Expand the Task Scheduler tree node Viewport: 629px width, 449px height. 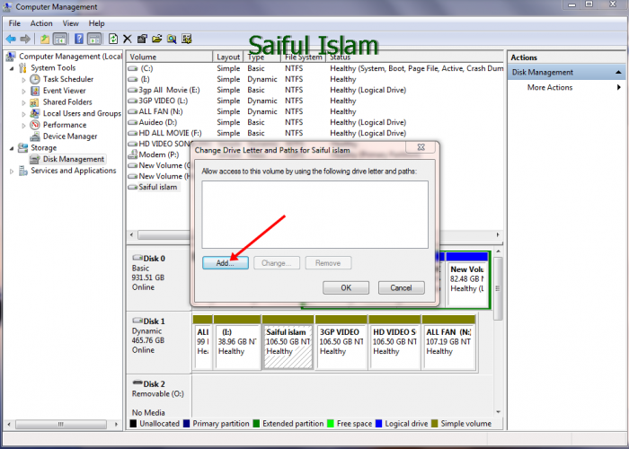tap(24, 79)
